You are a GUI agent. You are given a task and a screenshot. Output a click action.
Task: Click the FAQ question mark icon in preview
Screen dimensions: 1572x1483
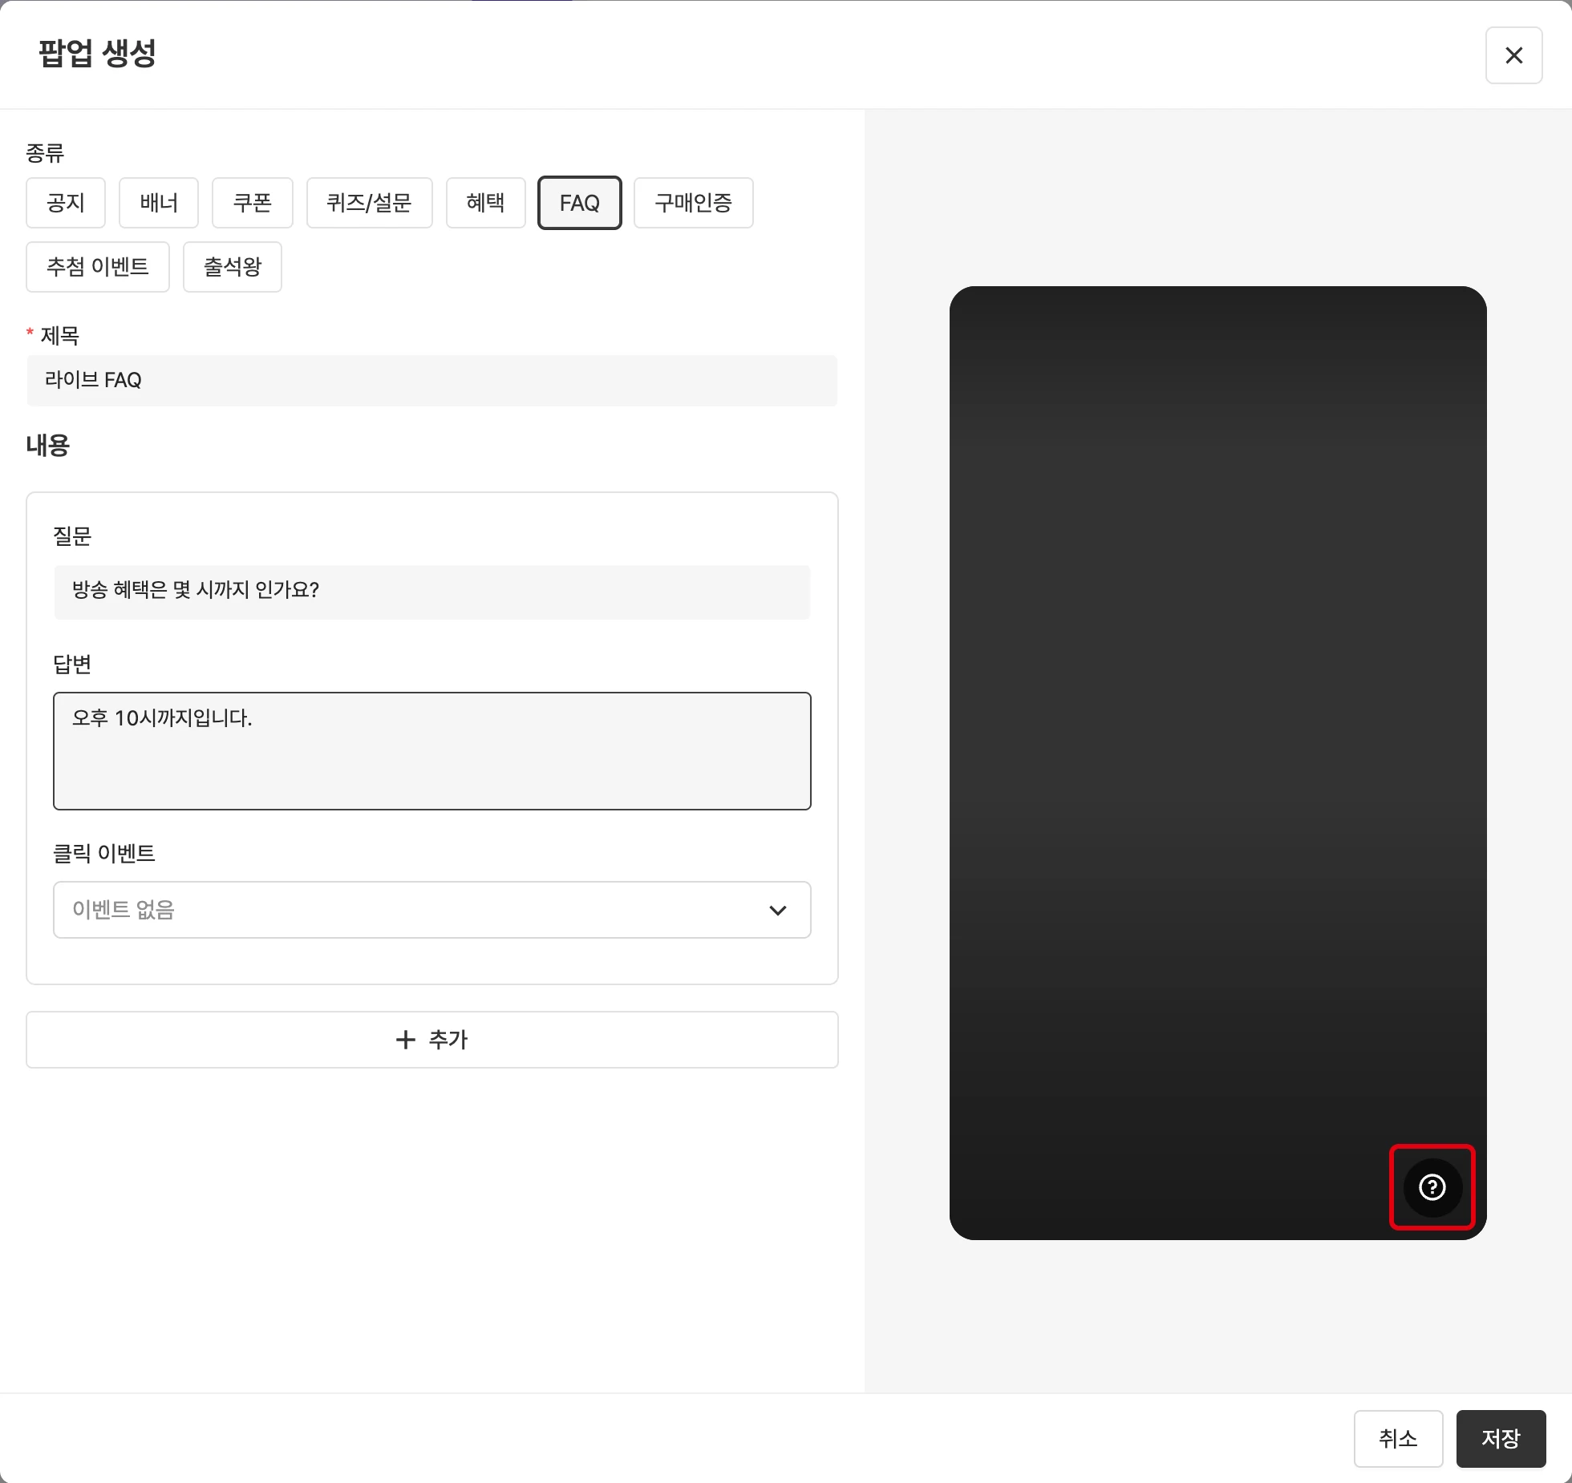(1432, 1187)
